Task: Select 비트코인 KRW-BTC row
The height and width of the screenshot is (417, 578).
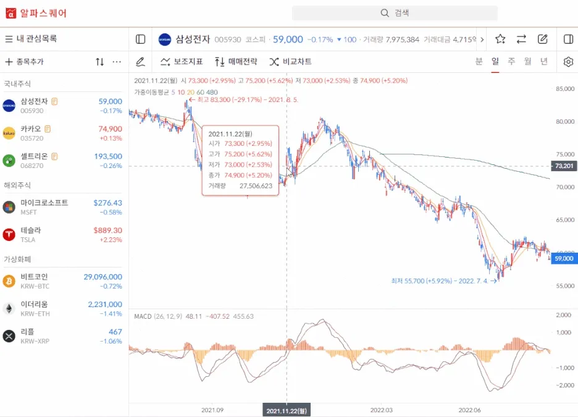Action: click(x=64, y=281)
